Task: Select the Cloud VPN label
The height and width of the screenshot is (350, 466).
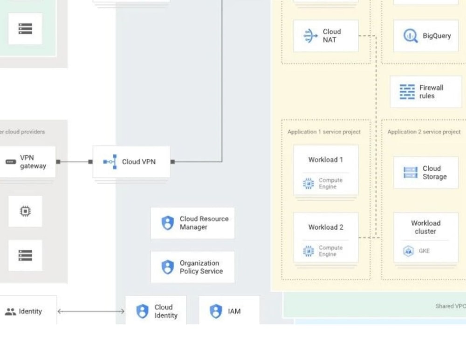Action: [139, 161]
